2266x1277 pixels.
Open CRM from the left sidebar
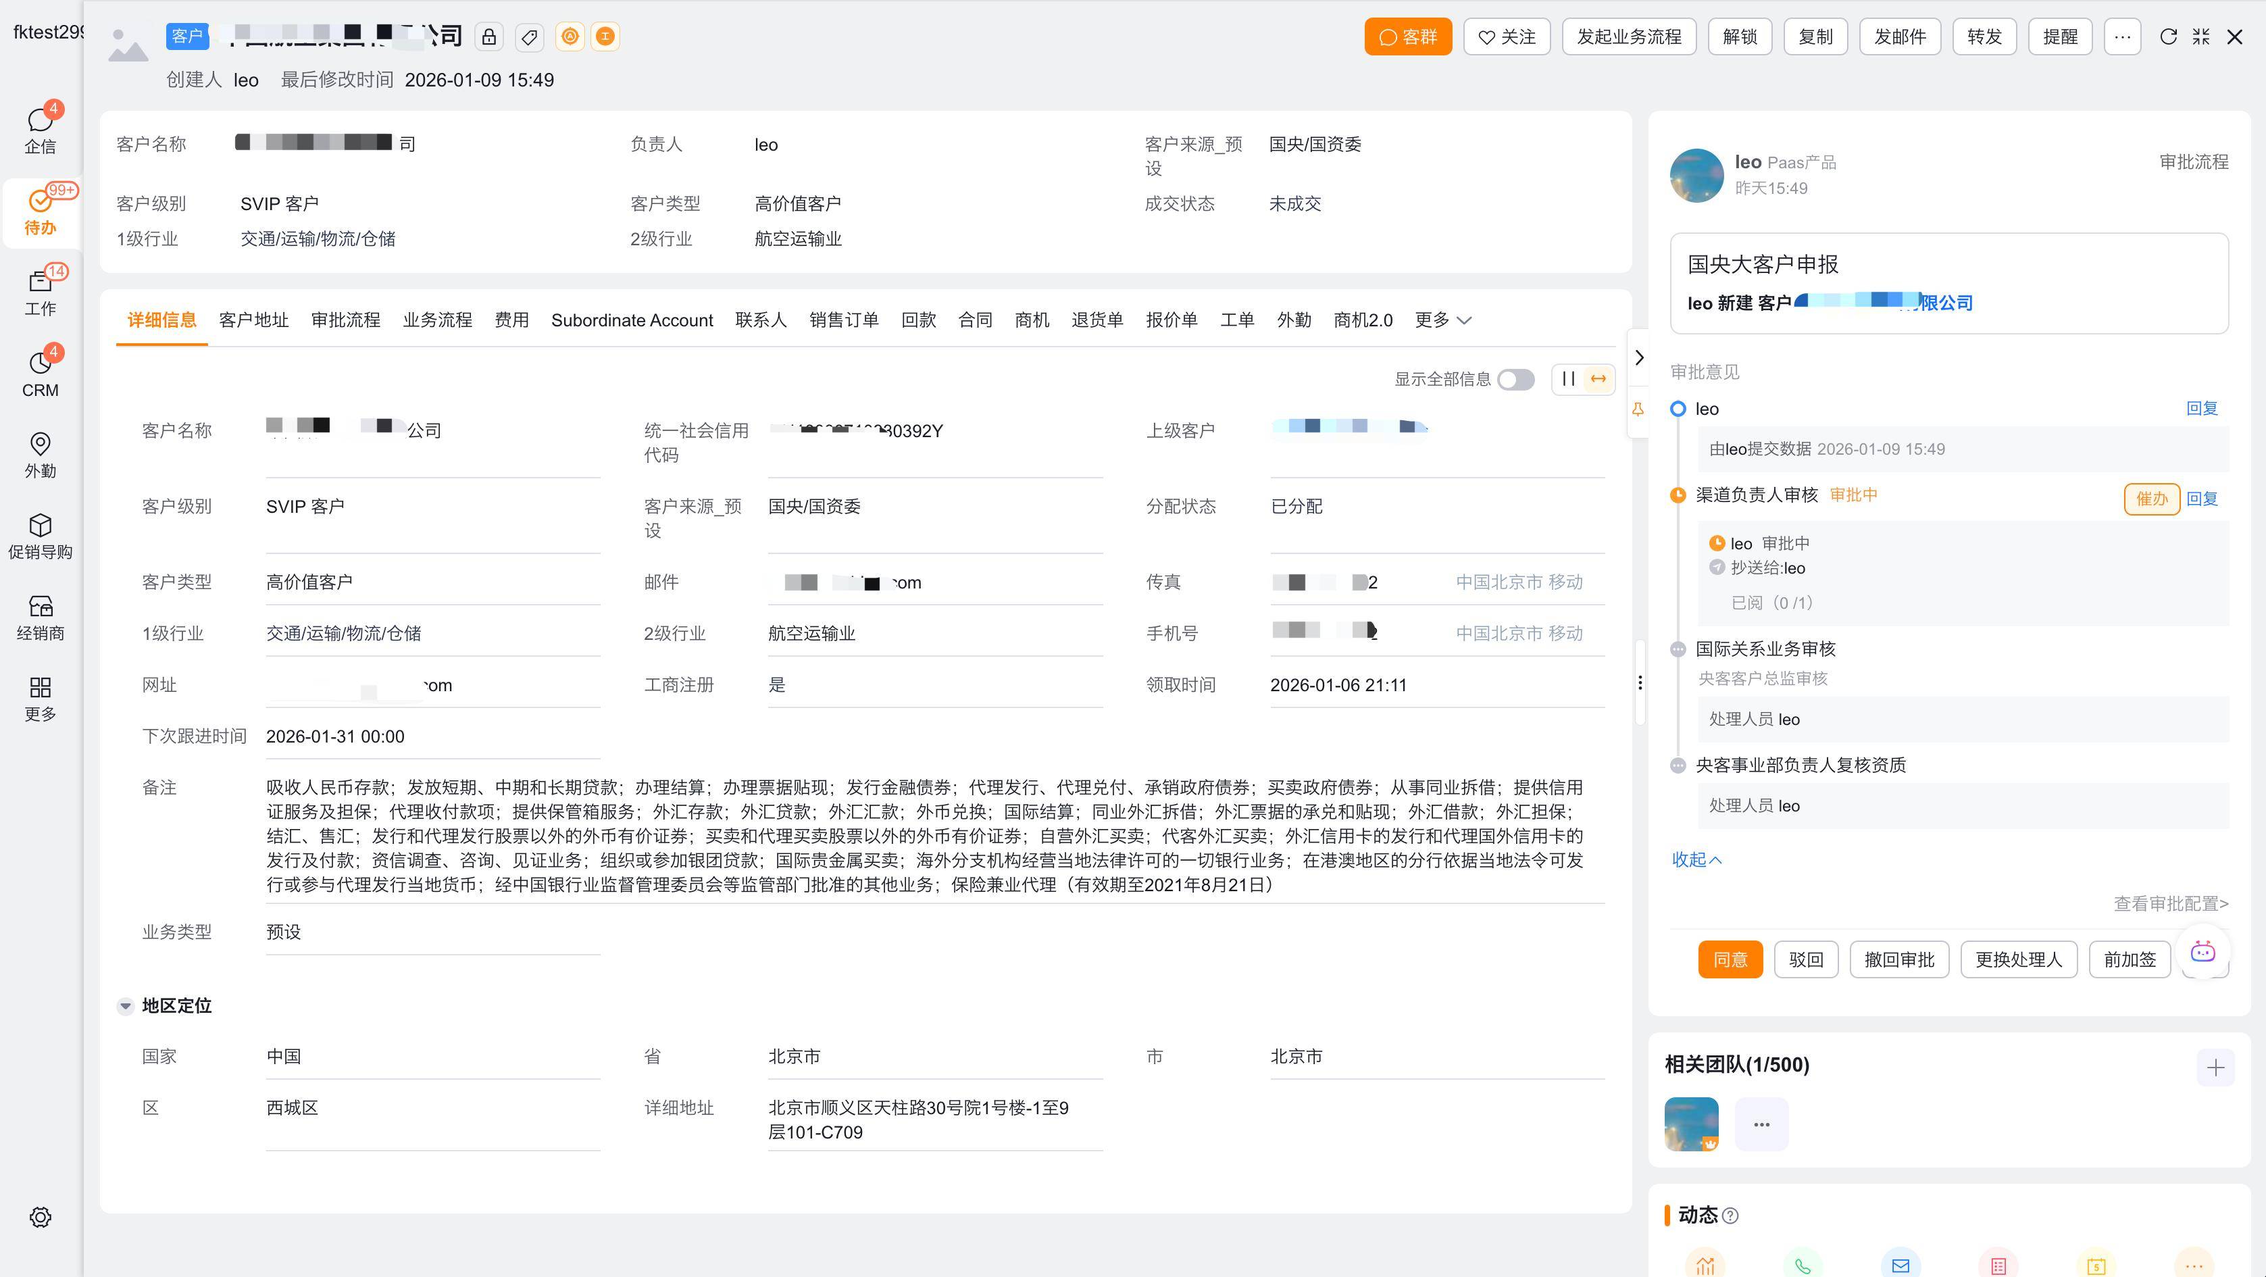coord(41,374)
